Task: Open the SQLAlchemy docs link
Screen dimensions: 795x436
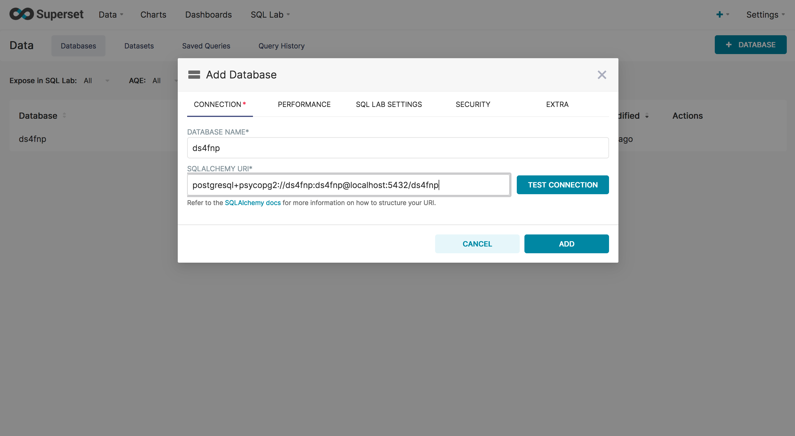Action: point(252,203)
